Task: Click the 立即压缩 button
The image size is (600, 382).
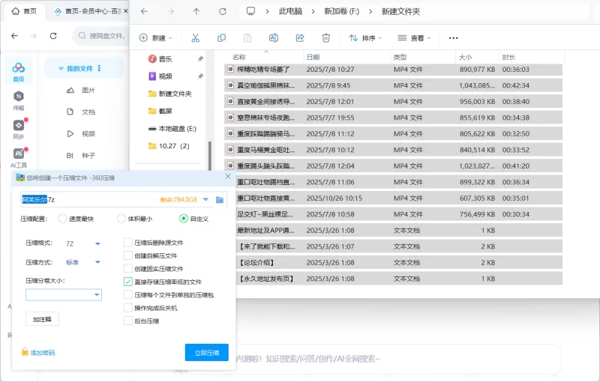Action: tap(206, 352)
